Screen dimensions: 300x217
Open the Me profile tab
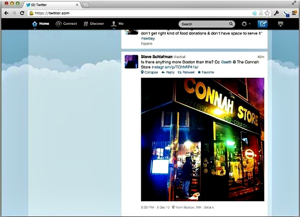(x=117, y=24)
